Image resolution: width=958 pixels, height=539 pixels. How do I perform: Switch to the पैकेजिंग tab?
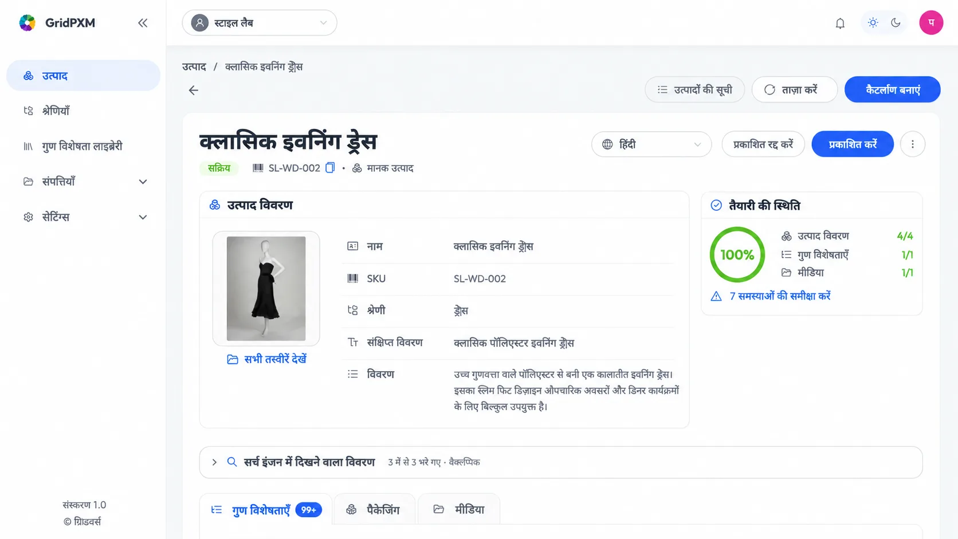(x=374, y=510)
